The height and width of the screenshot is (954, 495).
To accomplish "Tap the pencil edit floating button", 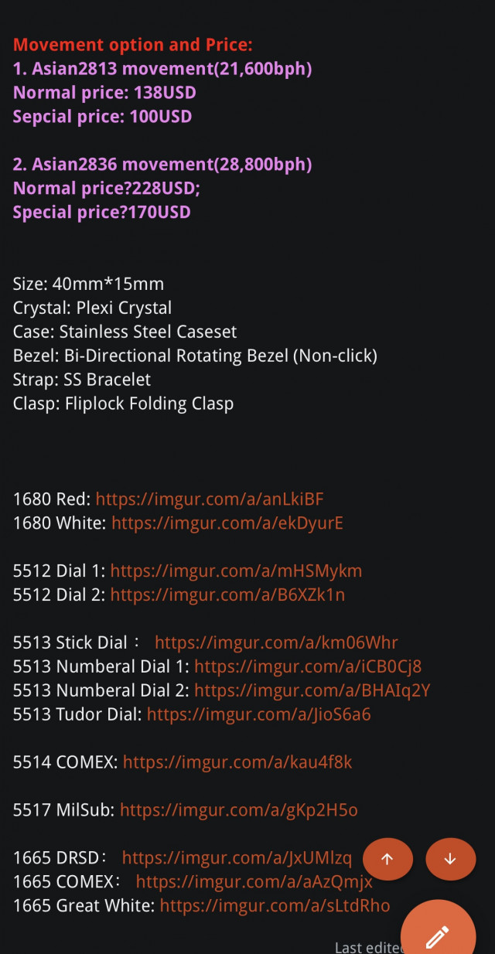I will 439,937.
